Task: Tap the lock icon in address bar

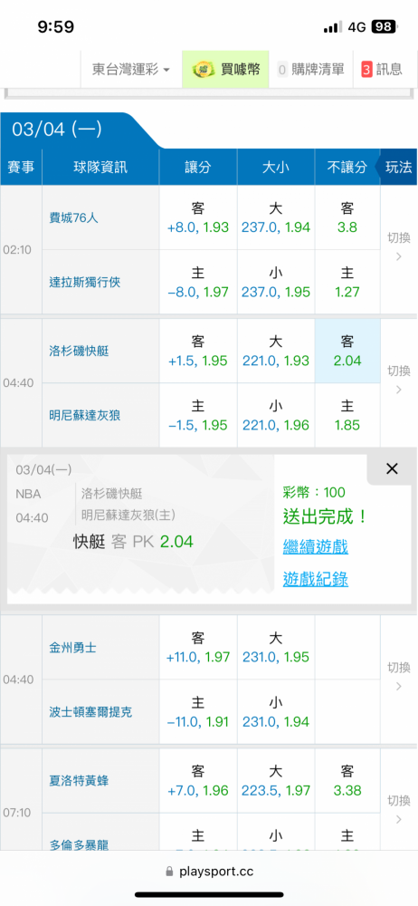Action: 169,872
